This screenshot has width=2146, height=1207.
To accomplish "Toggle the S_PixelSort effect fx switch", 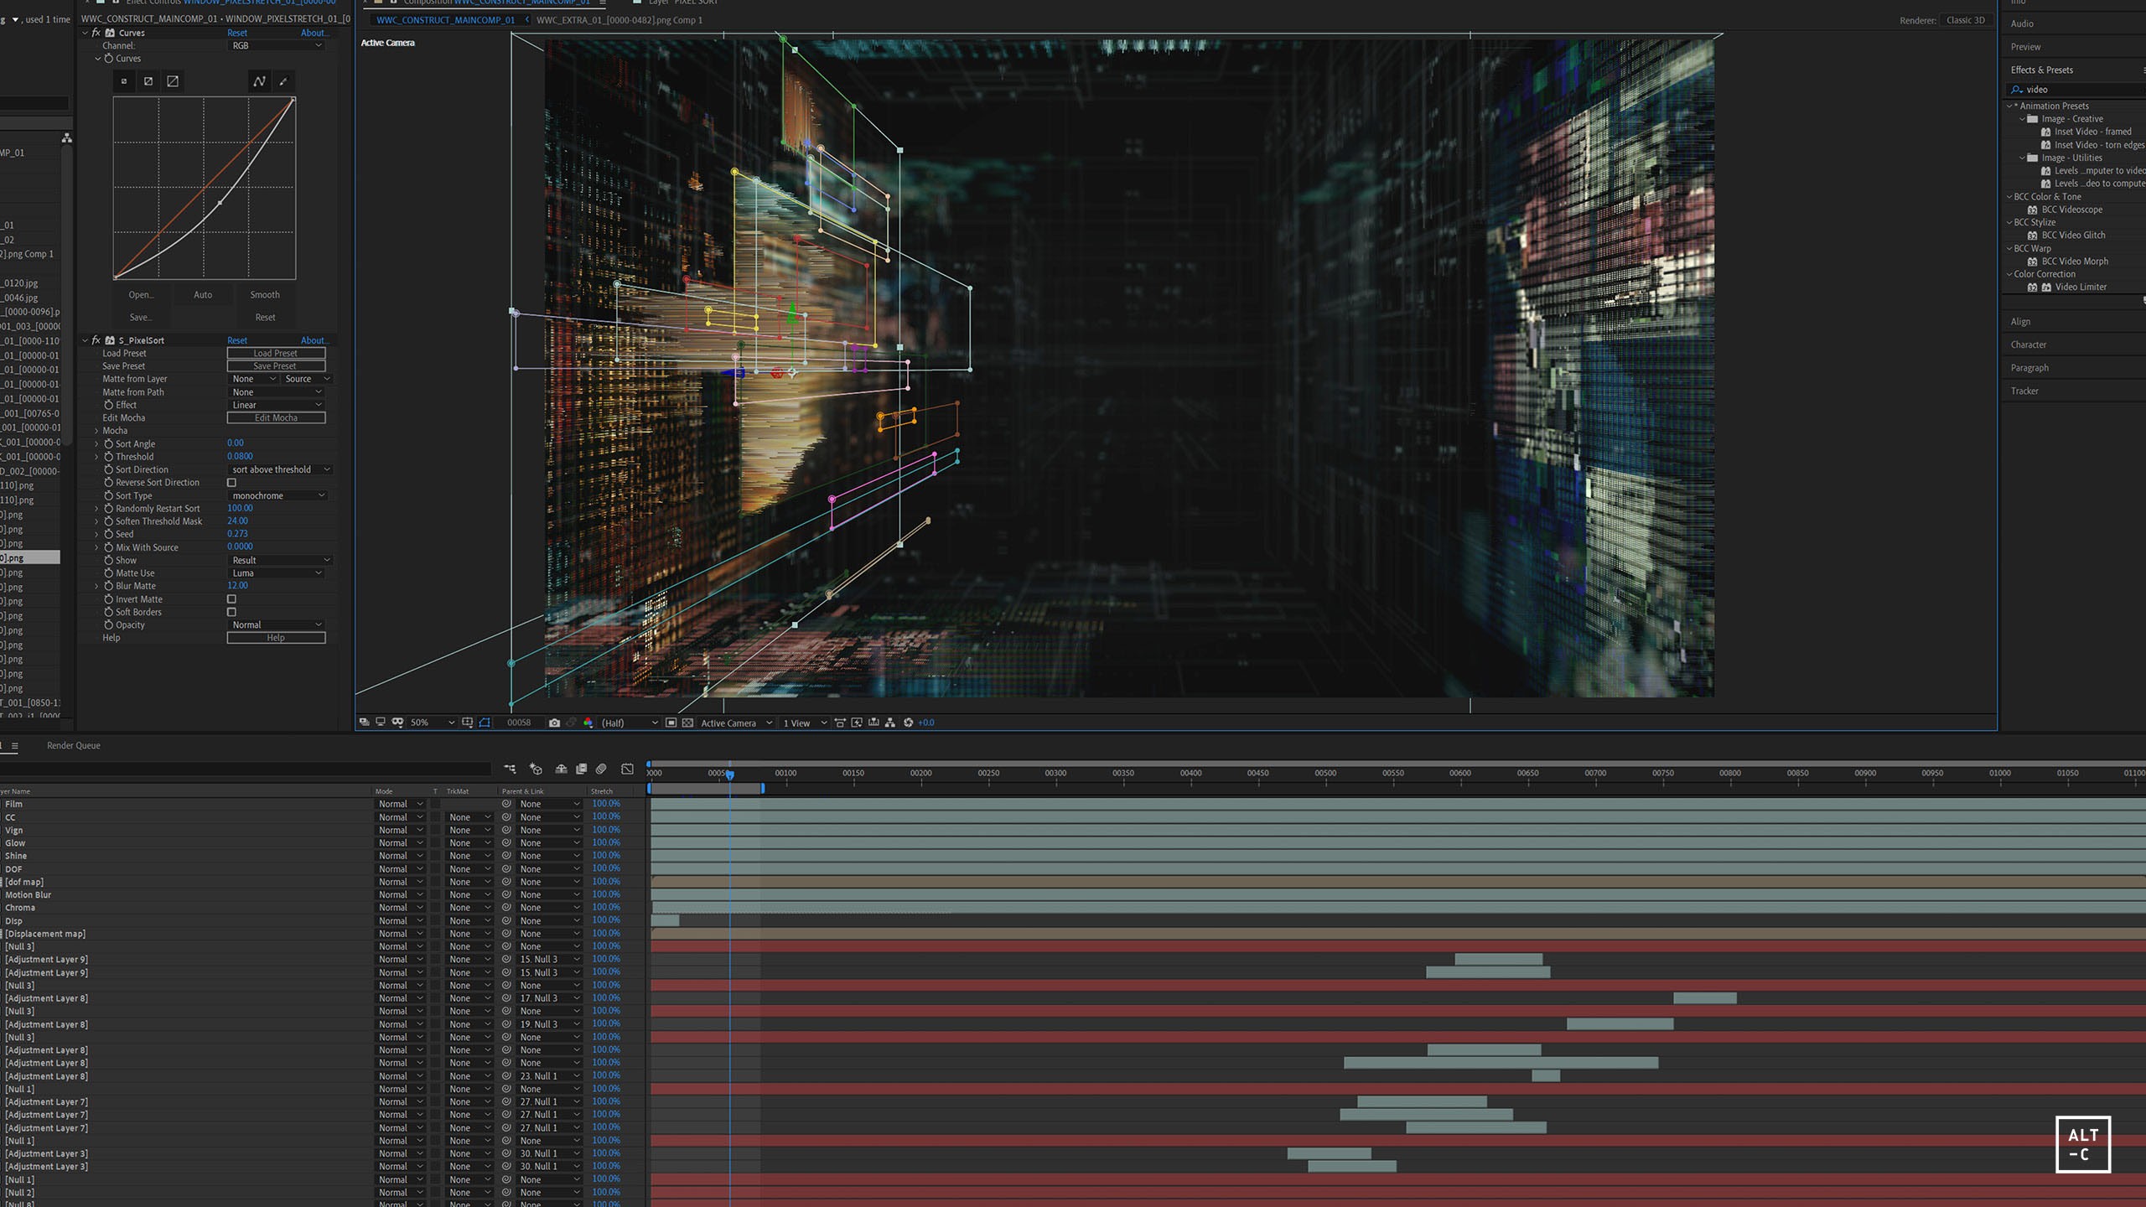I will (96, 340).
